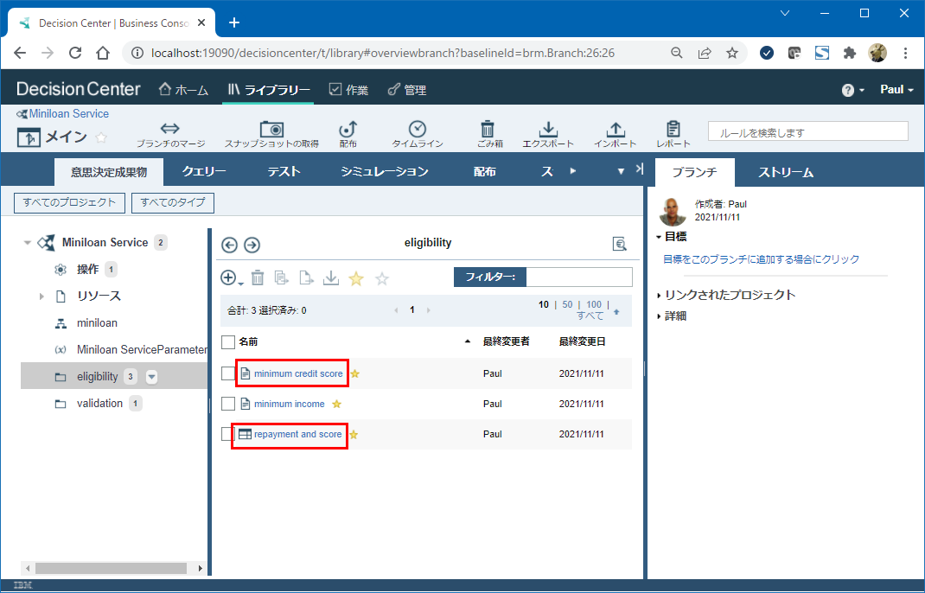Toggle favorite star next to メイン
Image resolution: width=925 pixels, height=593 pixels.
101,137
